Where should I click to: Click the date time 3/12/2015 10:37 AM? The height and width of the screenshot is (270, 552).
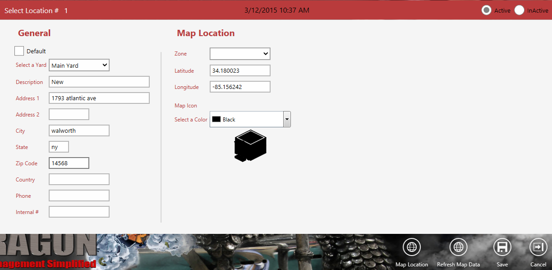[277, 10]
